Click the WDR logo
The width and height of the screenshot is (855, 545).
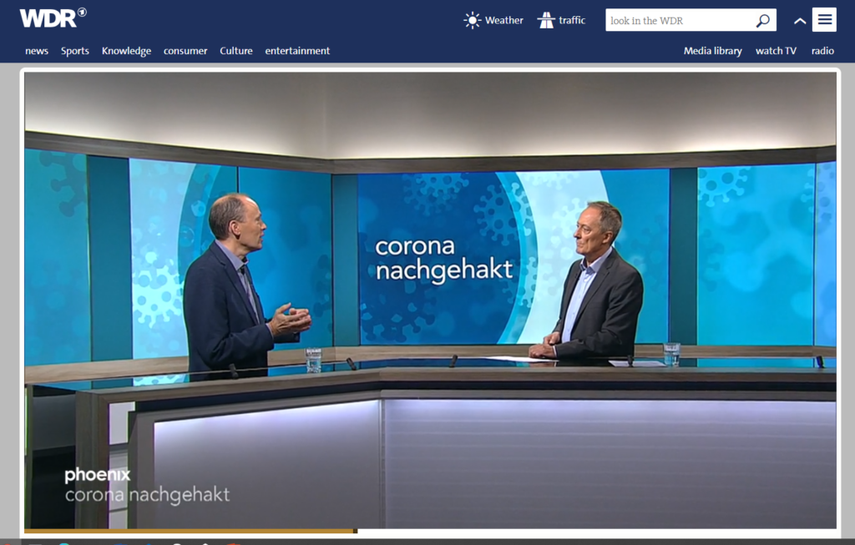53,18
